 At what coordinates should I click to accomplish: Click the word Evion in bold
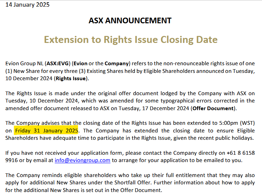(x=80, y=64)
